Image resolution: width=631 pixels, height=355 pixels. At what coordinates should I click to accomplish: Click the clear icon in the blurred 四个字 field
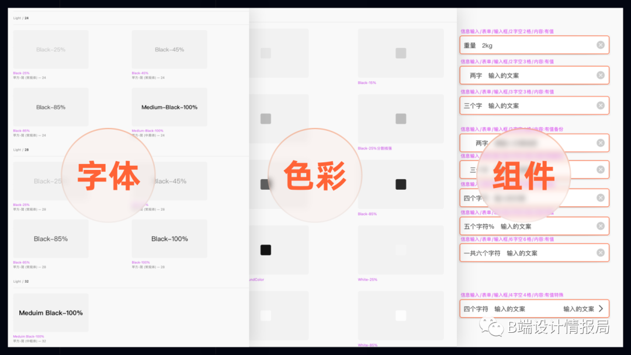click(x=600, y=198)
